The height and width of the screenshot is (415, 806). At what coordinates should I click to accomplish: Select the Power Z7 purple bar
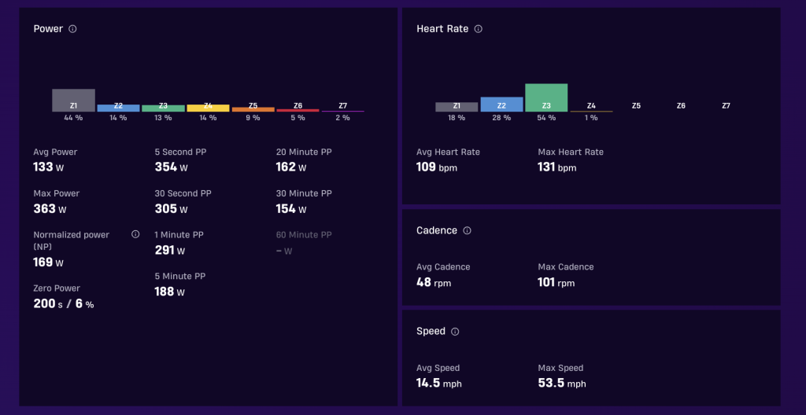343,111
